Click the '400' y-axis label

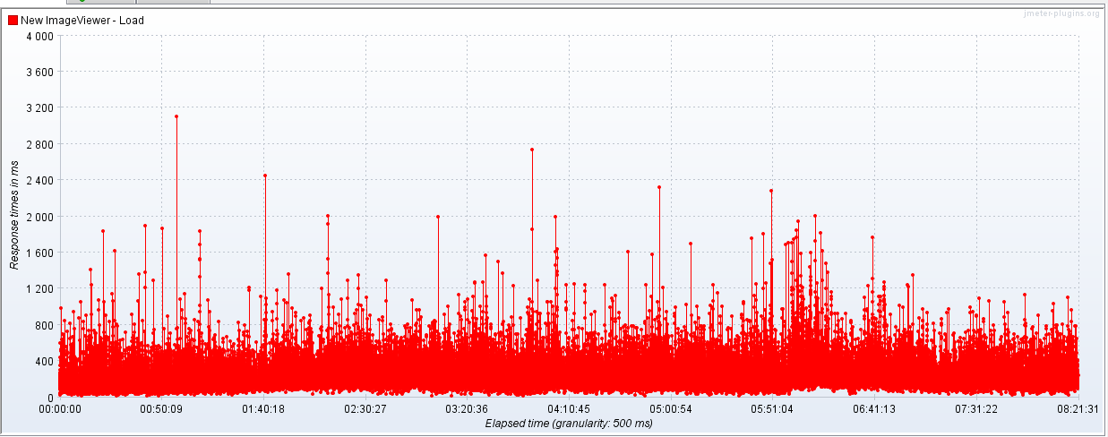point(45,361)
